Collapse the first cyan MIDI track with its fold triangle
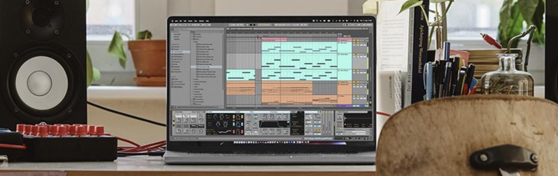The width and height of the screenshot is (558, 176). 339,43
